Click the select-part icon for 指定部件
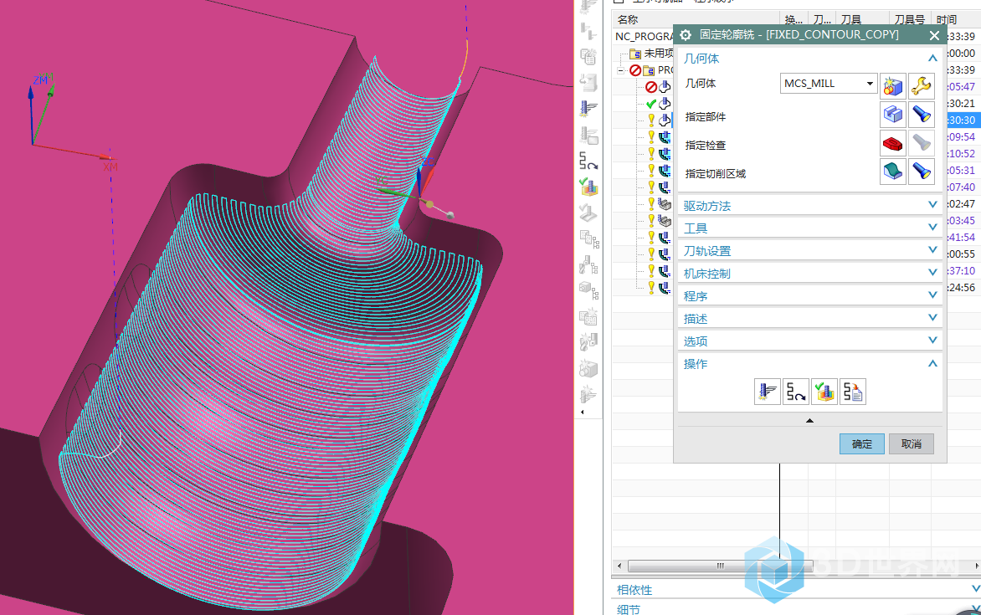Image resolution: width=981 pixels, height=615 pixels. tap(893, 115)
